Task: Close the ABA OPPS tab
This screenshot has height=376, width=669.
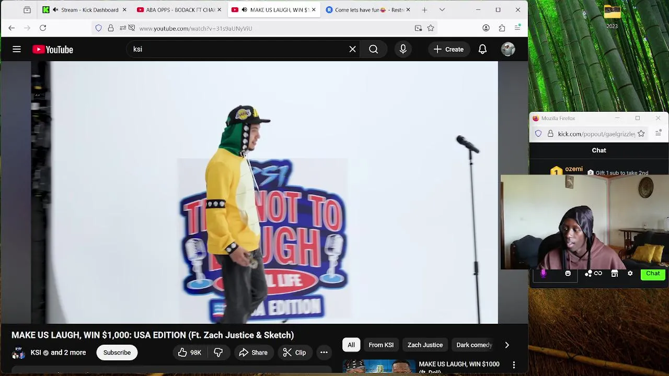Action: pos(219,10)
